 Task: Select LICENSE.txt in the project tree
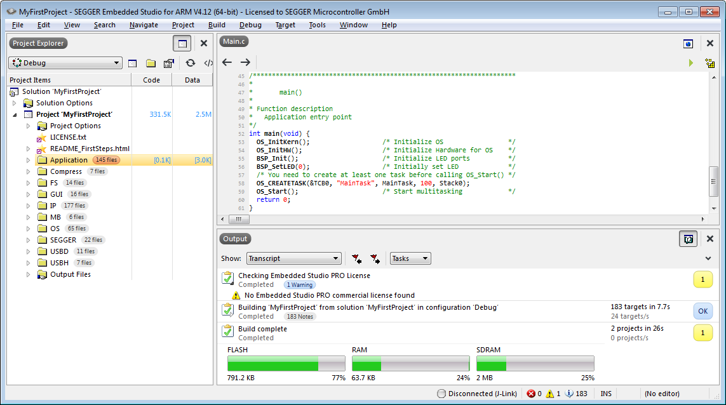pos(68,137)
